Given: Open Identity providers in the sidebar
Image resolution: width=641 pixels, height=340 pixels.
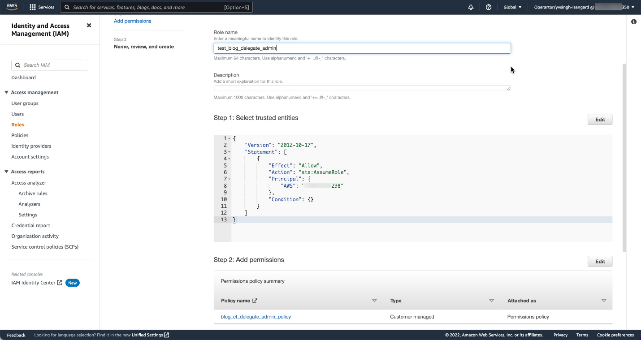Looking at the screenshot, I should 31,146.
